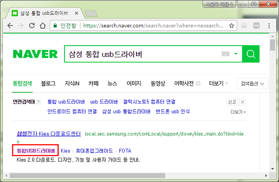Go back with the browser back arrow
The width and height of the screenshot is (279, 182).
point(10,26)
